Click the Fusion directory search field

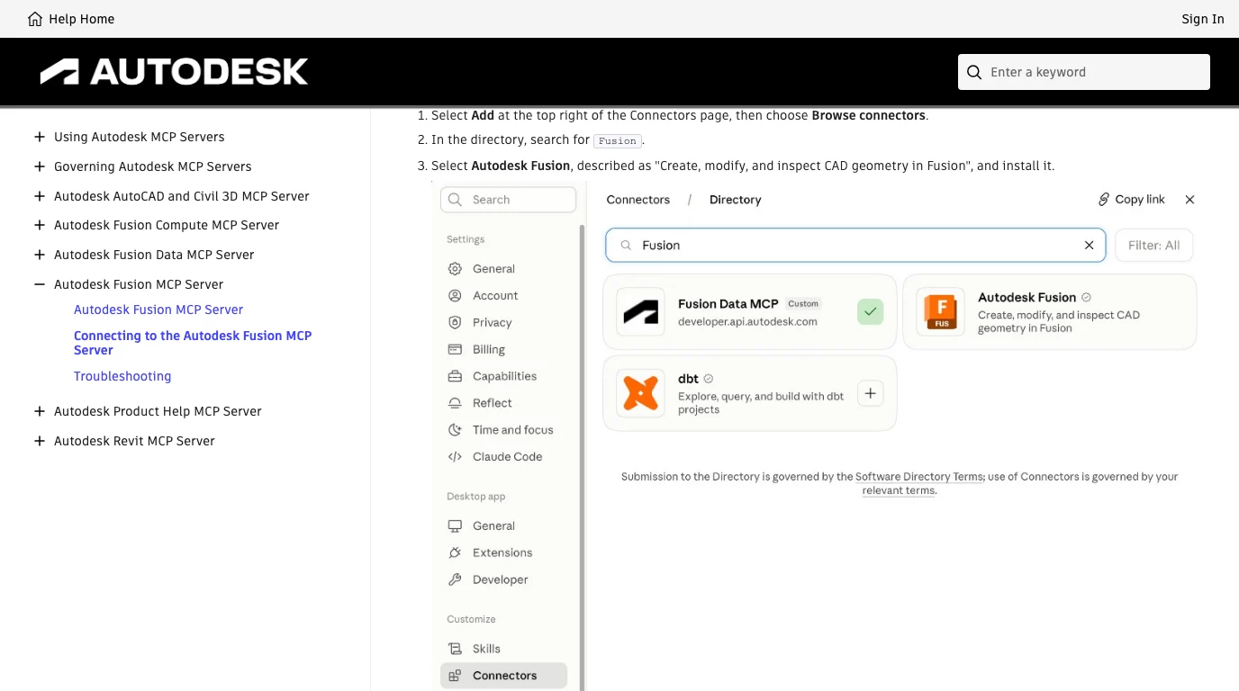(x=855, y=245)
